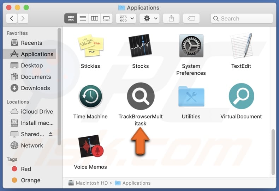Open the group-by arrangement dropdown
279x191 pixels.
click(x=126, y=18)
